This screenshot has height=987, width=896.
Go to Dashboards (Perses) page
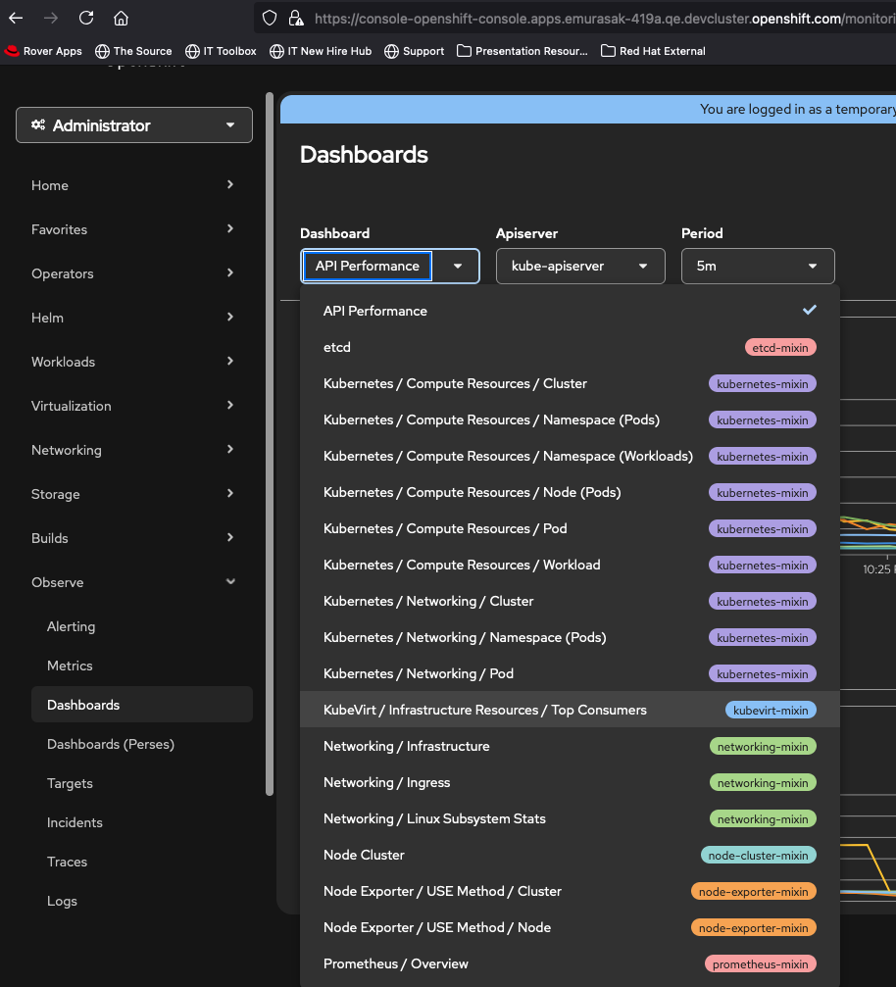point(111,744)
